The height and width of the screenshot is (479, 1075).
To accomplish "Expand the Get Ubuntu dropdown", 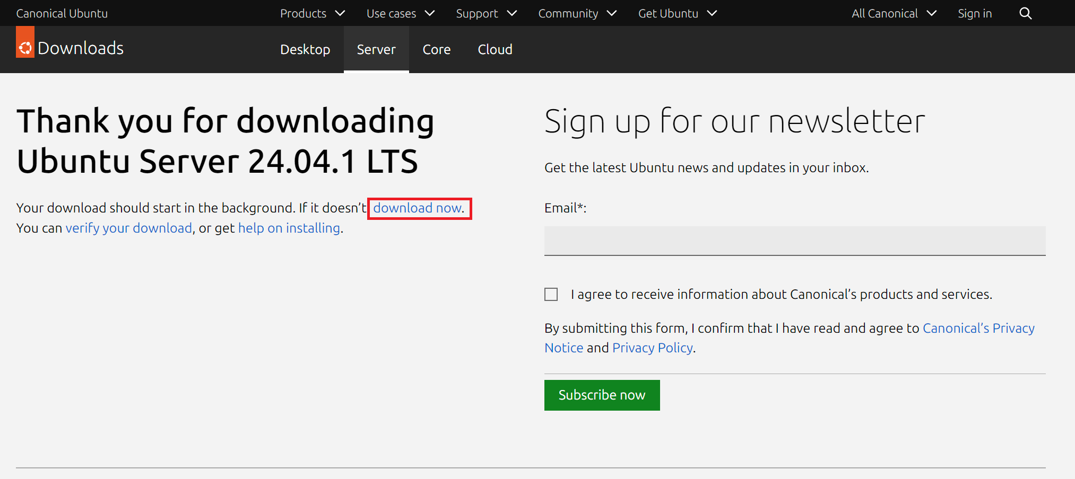I will pos(678,13).
